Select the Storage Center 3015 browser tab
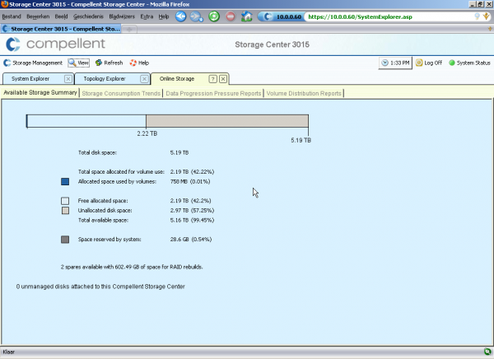This screenshot has width=494, height=359. pyautogui.click(x=62, y=29)
